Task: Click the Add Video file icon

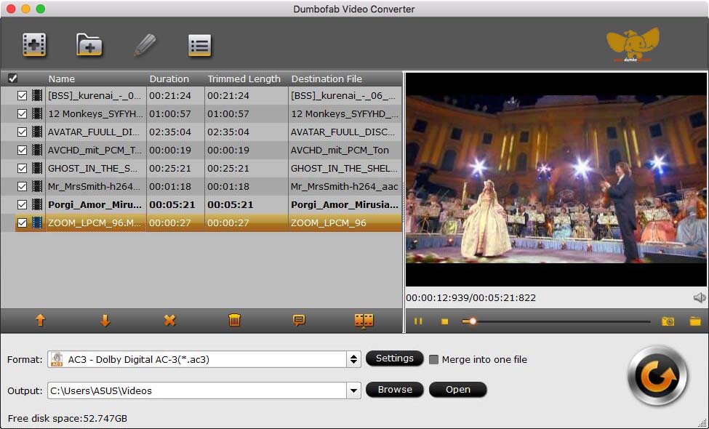Action: (34, 45)
